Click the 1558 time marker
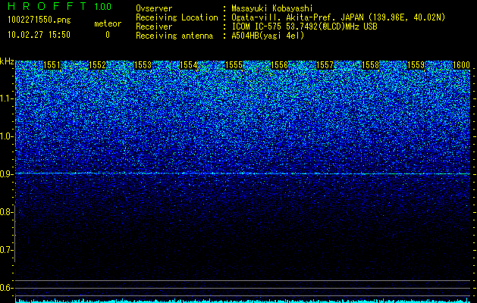 (x=371, y=65)
